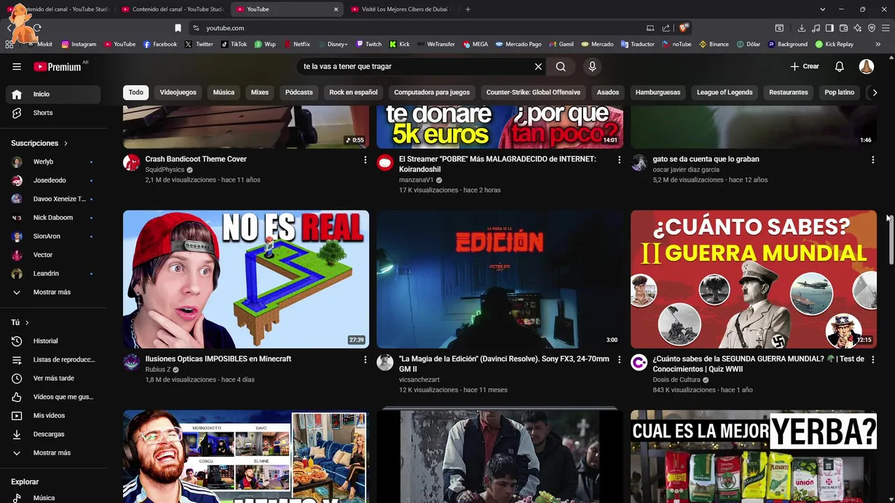
Task: Open the browser main menu
Action: (885, 28)
